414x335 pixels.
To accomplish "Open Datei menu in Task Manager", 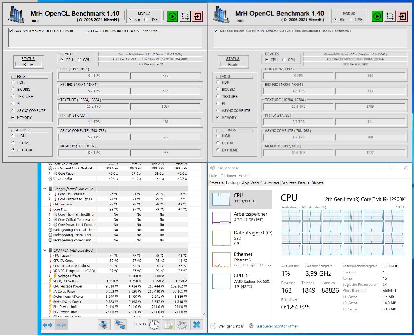I will point(213,176).
